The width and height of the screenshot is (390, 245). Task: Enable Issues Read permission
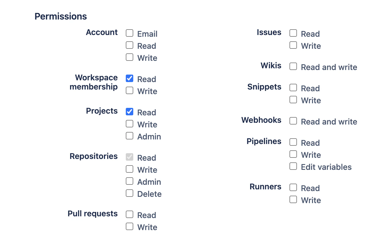[x=293, y=33]
